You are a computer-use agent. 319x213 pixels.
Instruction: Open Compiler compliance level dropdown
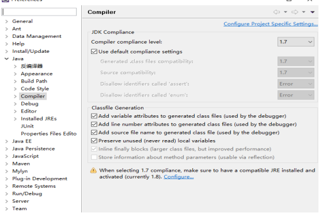(x=295, y=42)
